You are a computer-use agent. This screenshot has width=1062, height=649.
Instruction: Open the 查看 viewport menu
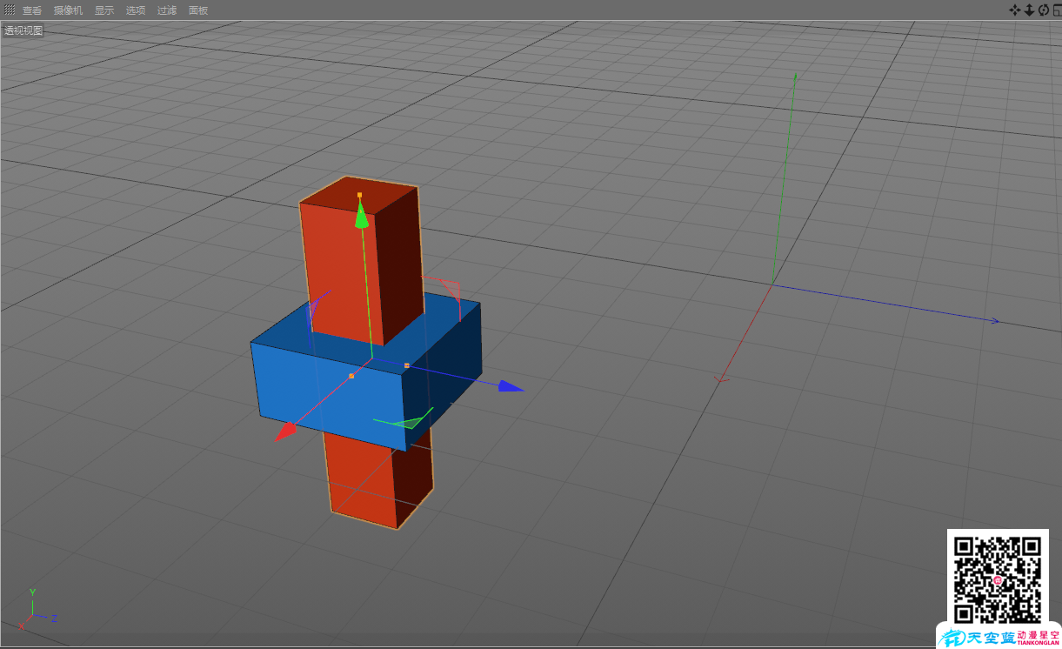32,10
